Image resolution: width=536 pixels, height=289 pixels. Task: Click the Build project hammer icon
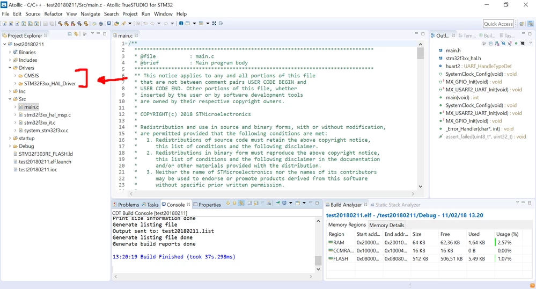[x=60, y=23]
